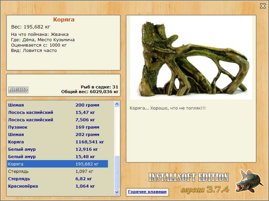The image size is (269, 201).
Task: Click the list scrollbar up arrow
Action: coord(117,104)
